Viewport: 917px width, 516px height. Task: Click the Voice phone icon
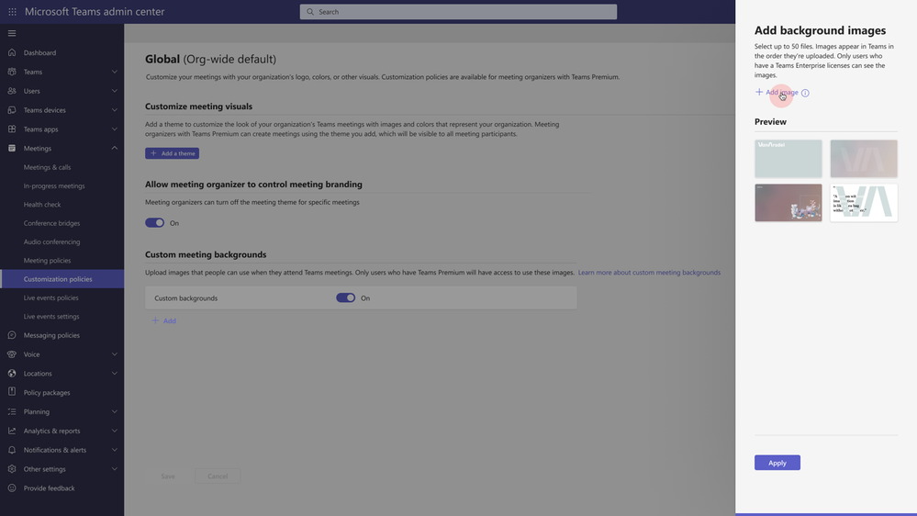12,354
